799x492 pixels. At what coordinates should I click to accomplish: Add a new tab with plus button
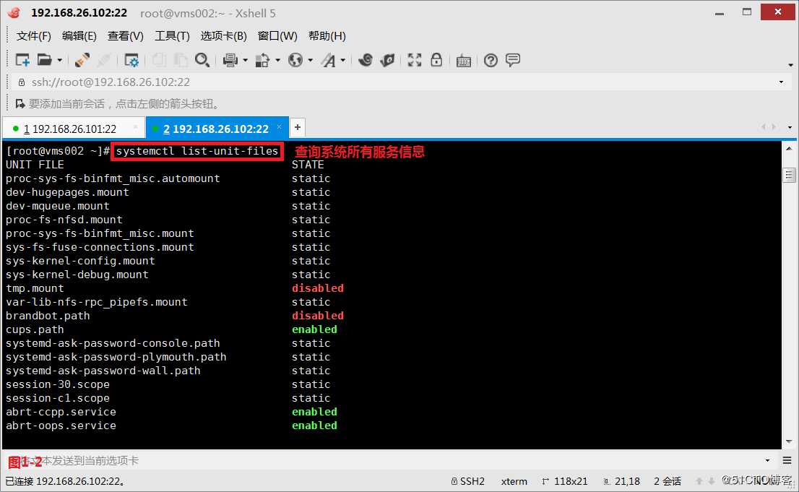[298, 127]
